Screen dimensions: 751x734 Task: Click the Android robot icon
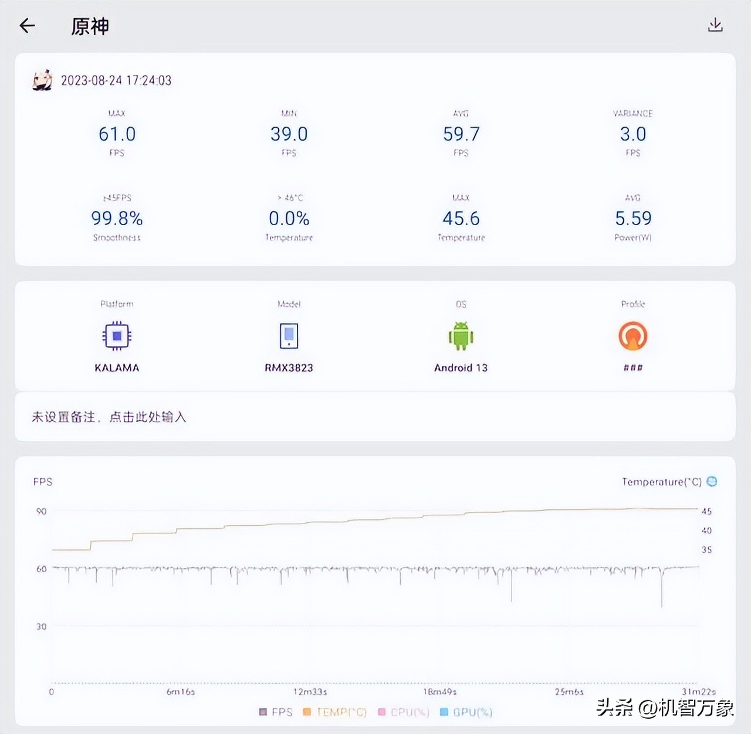coord(461,336)
